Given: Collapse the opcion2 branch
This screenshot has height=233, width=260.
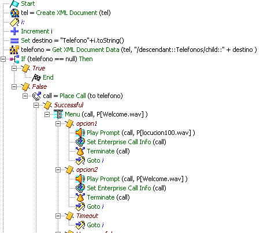Looking at the screenshot, I should (58, 170).
